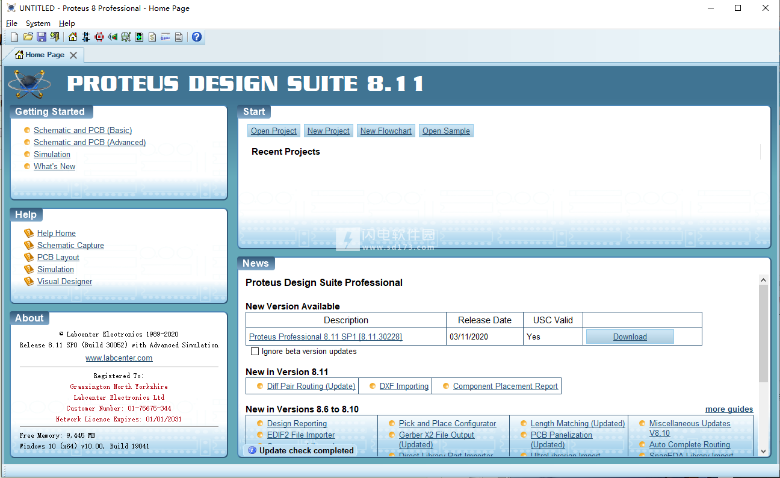Click the book icon beside Visual Designer
The height and width of the screenshot is (478, 780).
click(29, 281)
